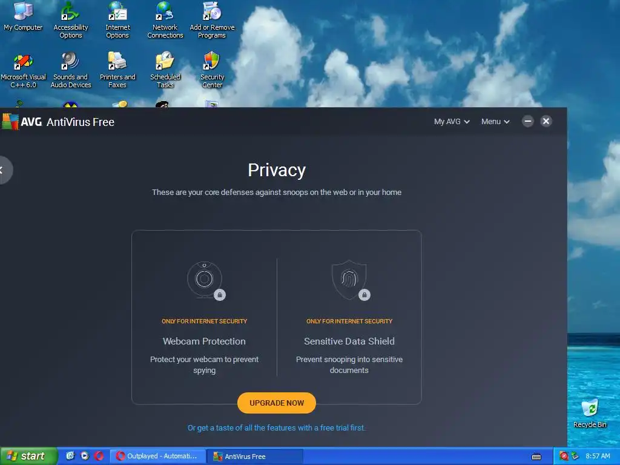Image resolution: width=620 pixels, height=465 pixels.
Task: Launch Windows Media Player from quick launch
Action: pos(84,456)
